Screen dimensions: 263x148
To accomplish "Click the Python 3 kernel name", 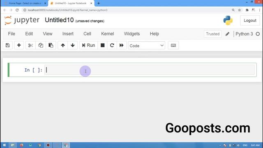I will tap(244, 34).
